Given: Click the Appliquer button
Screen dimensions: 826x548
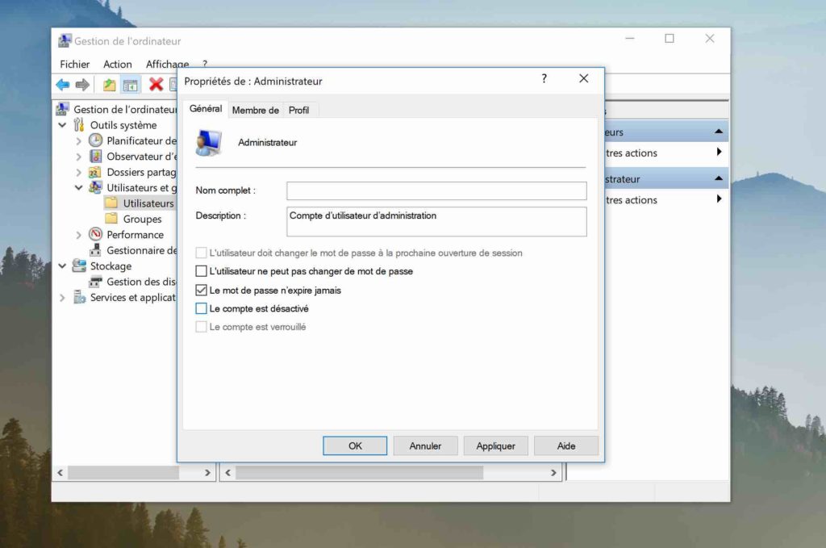Looking at the screenshot, I should click(x=495, y=445).
